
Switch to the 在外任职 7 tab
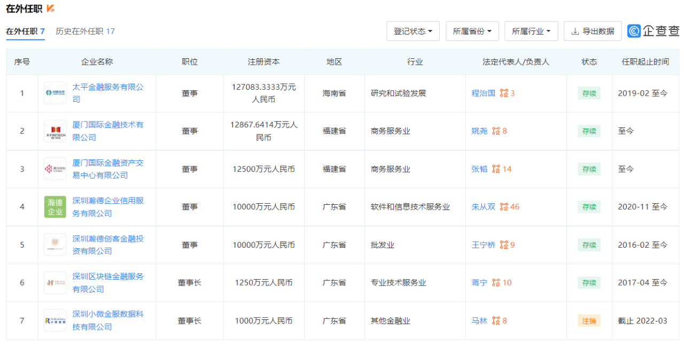(25, 31)
